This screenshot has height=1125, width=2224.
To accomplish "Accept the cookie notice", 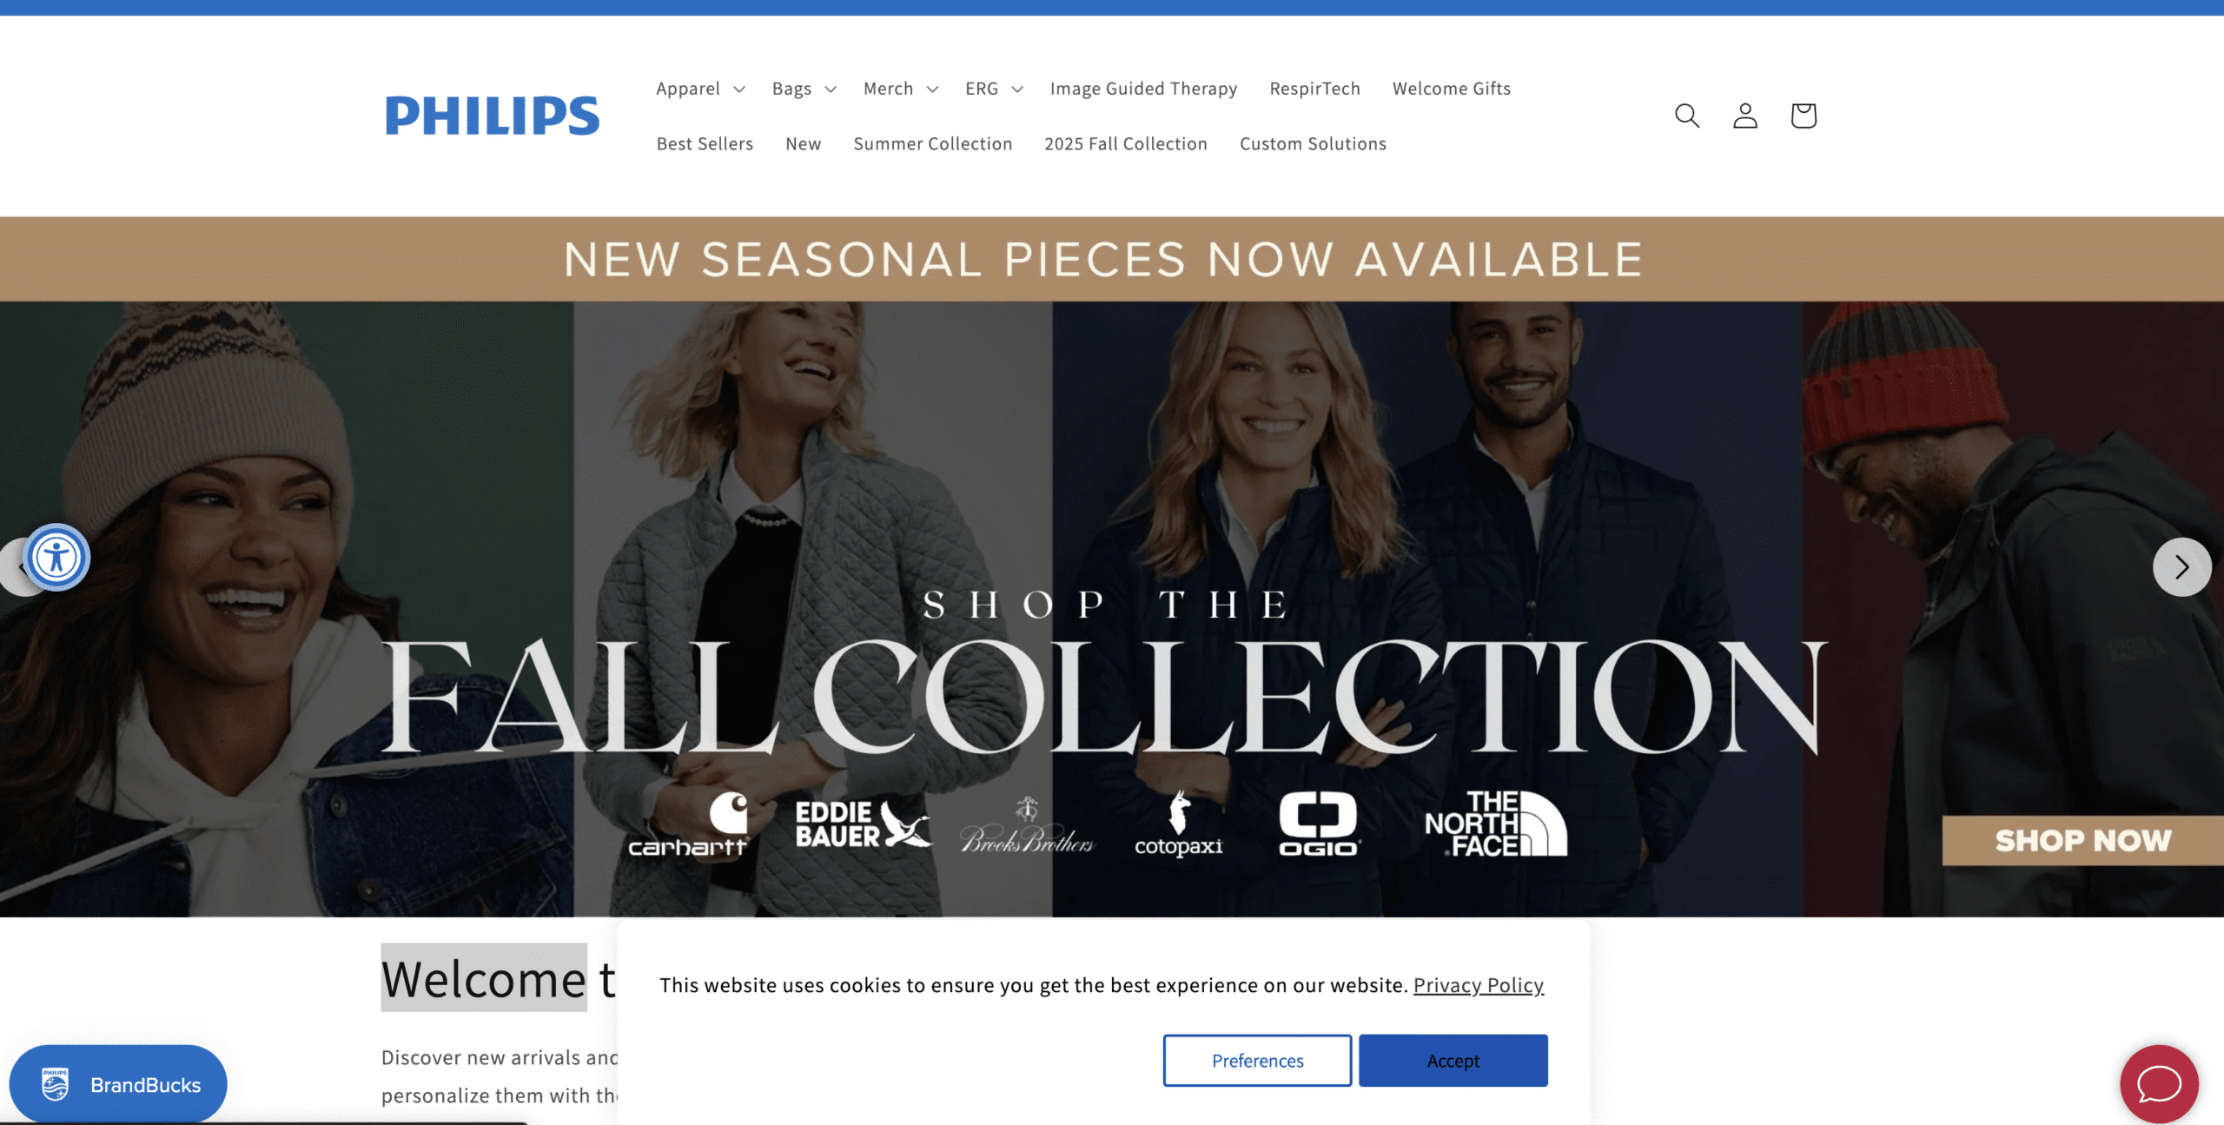I will (1453, 1061).
